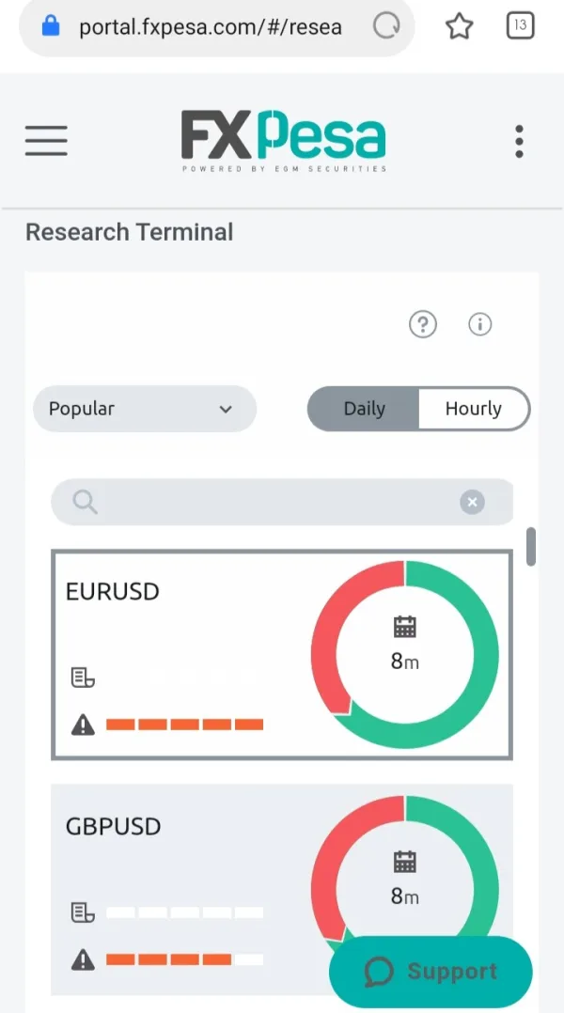Switch to the Daily timeframe
Viewport: 564px width, 1013px height.
click(364, 409)
